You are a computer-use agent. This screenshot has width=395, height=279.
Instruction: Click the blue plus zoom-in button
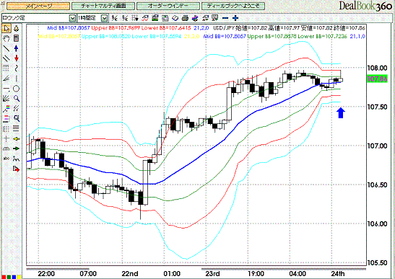[x=235, y=18]
